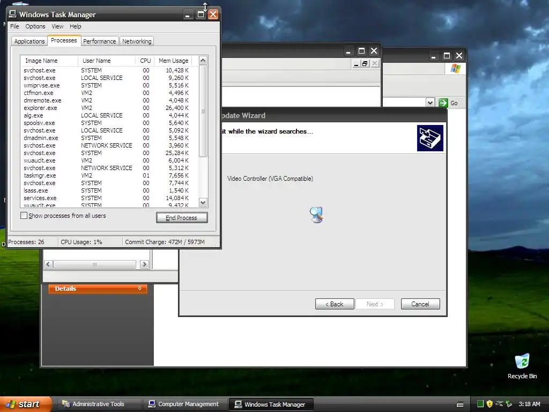Open the File menu in Task Manager

[x=14, y=26]
